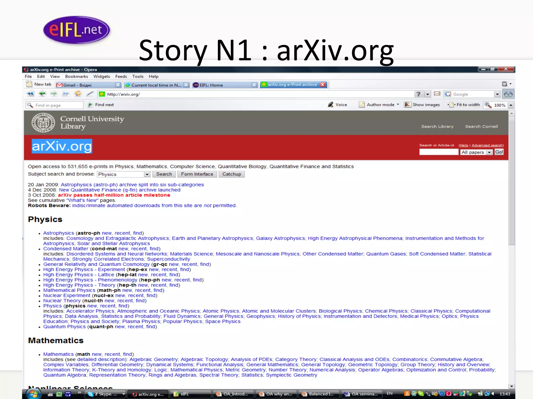This screenshot has height=399, width=533.
Task: Reload the page with the Reload icon
Action: (x=78, y=94)
